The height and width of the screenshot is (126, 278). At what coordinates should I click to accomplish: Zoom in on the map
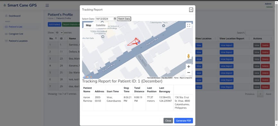(189, 67)
